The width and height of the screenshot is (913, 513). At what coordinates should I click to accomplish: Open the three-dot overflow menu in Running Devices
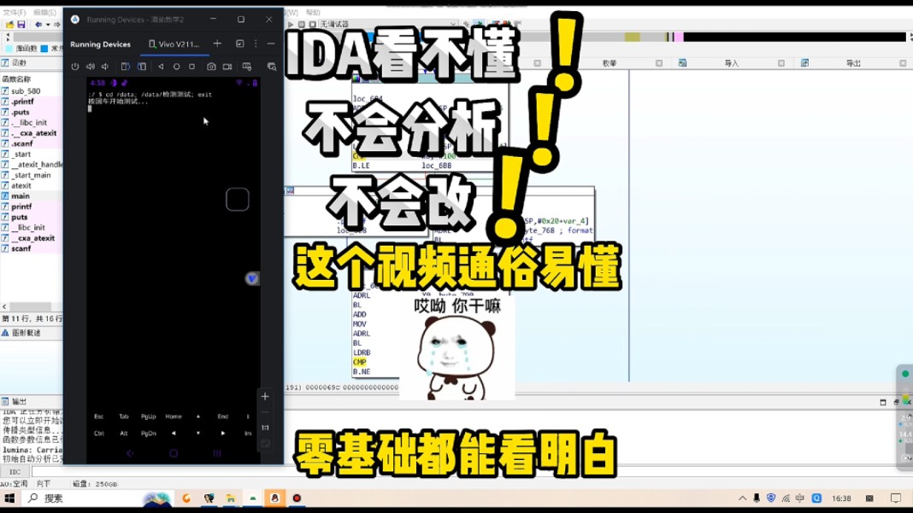(x=254, y=44)
